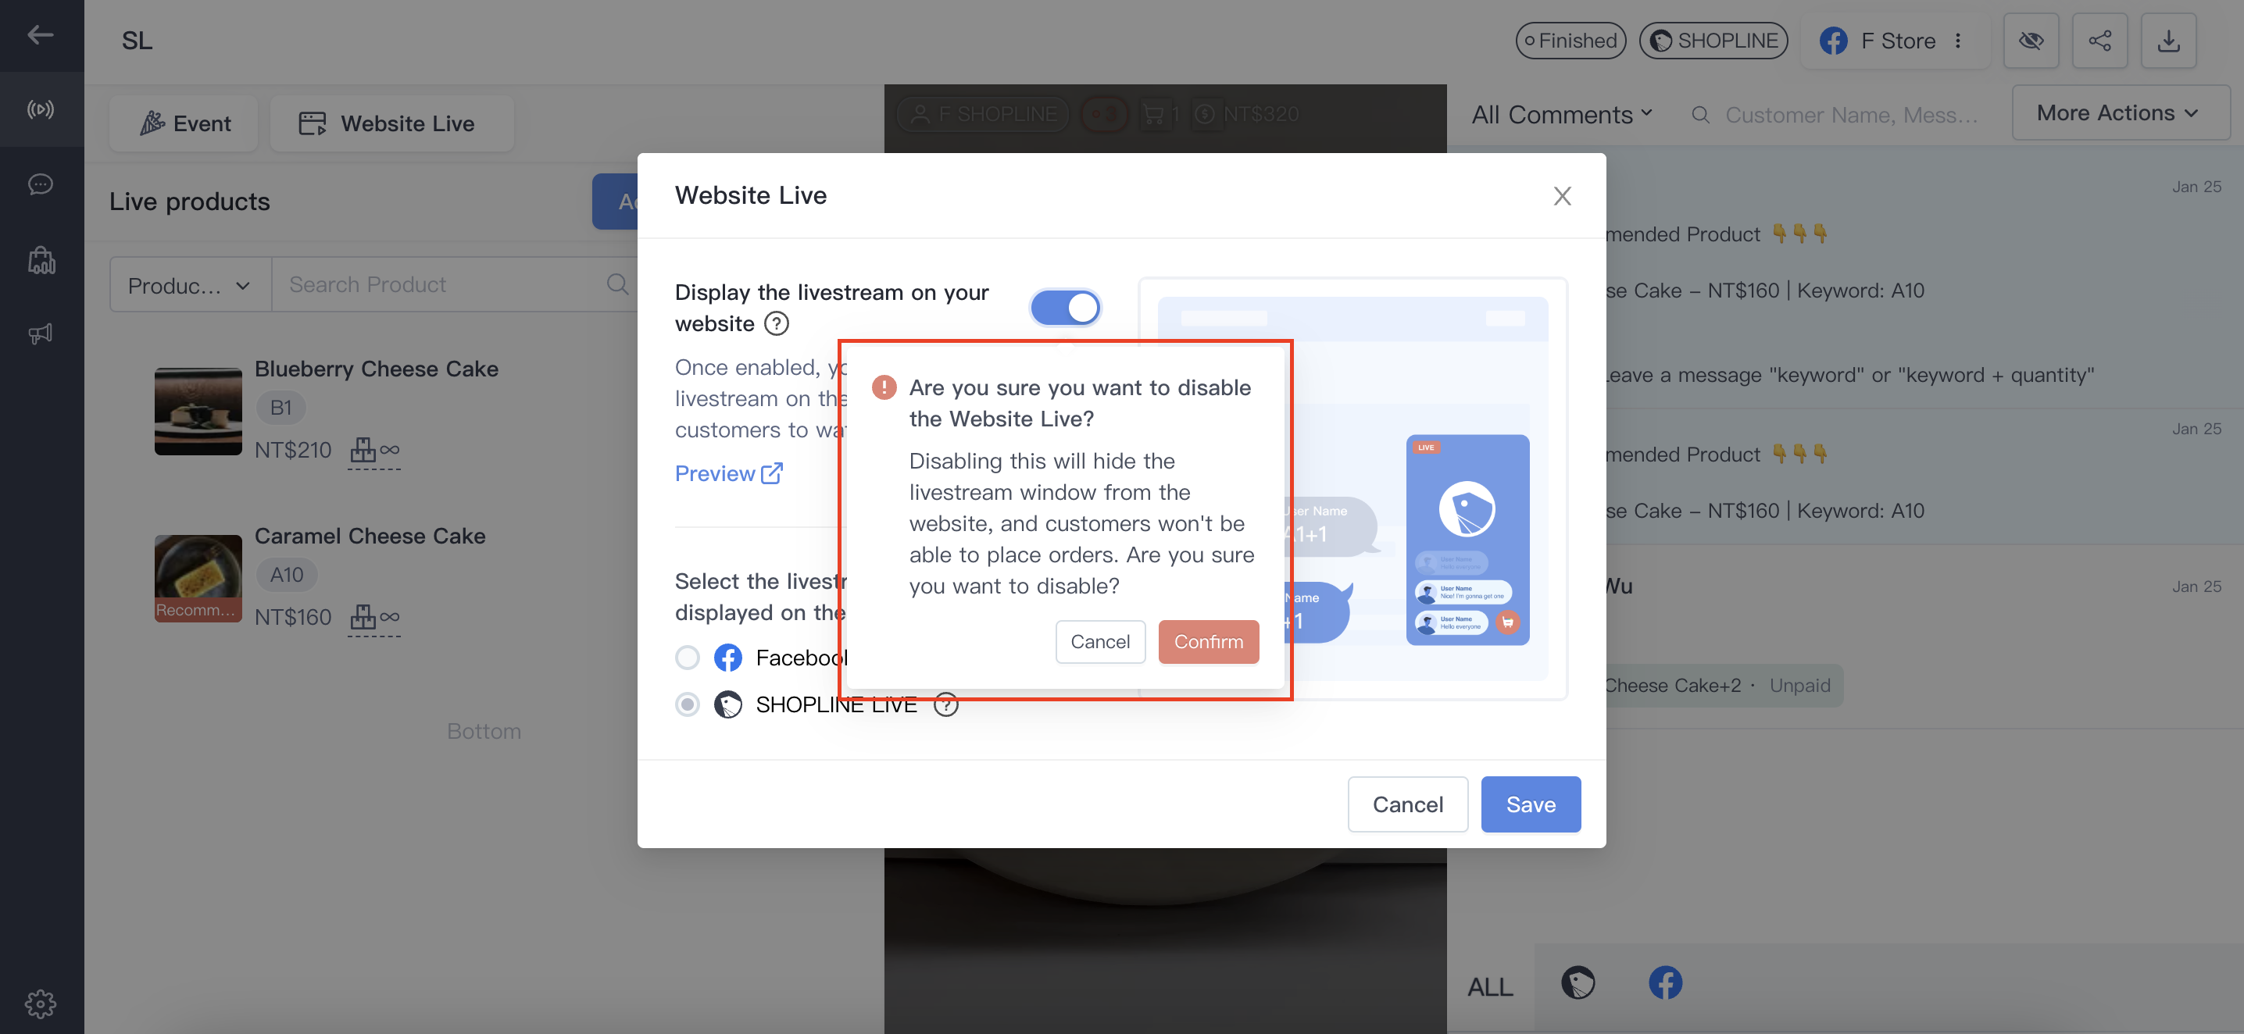The height and width of the screenshot is (1034, 2244).
Task: Switch to the Website Live tab
Action: [391, 123]
